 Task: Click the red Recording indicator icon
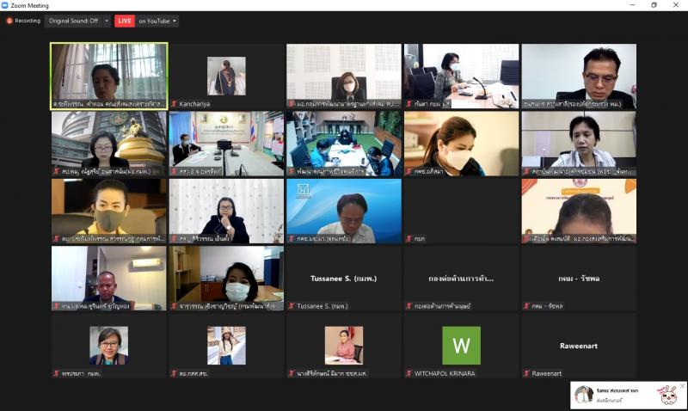point(9,21)
